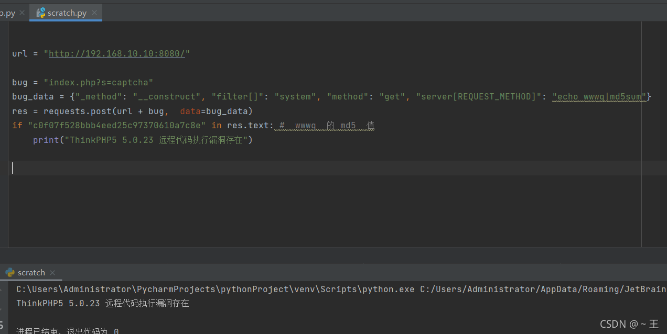This screenshot has width=667, height=334.
Task: Click the "filter[]" key in bug_data
Action: click(237, 96)
